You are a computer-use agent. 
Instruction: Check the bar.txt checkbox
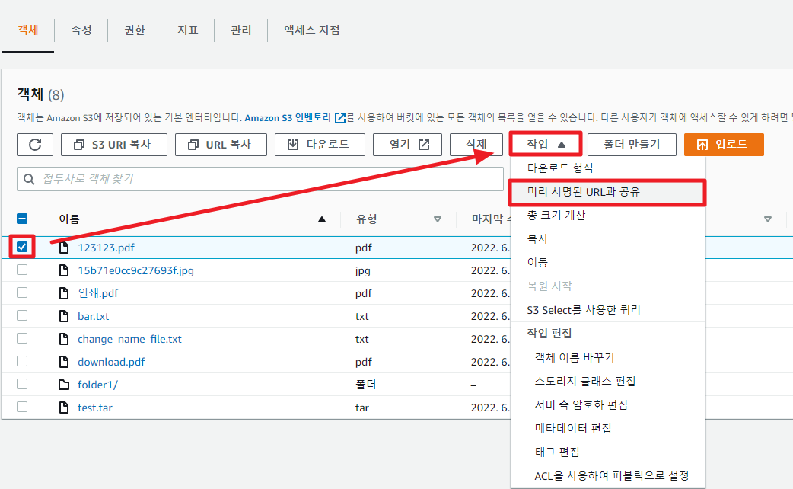click(22, 315)
